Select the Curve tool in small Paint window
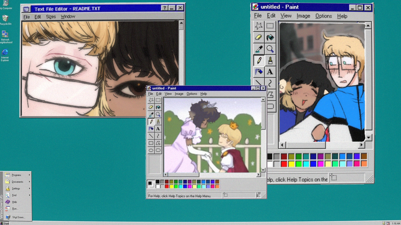Viewport: 401px width, 225px height. 158,136
